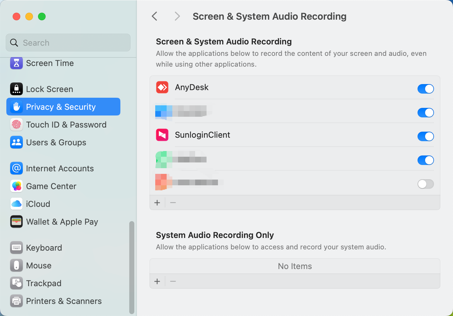Open Printers & Scanners settings
The height and width of the screenshot is (316, 453).
click(16, 301)
